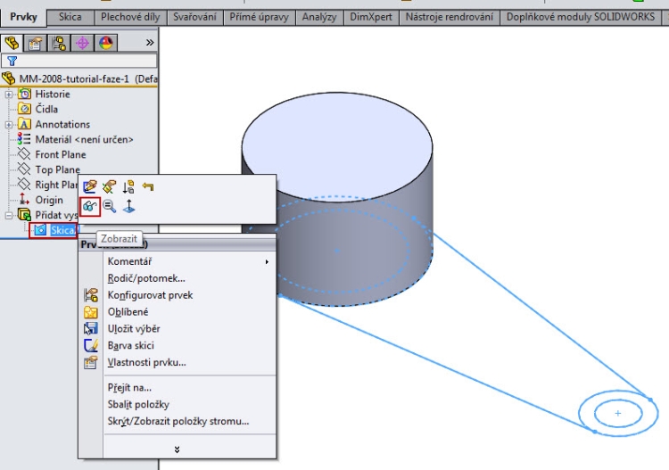Viewport: 669px width, 470px height.
Task: Click the small concentric circle sketch
Action: pos(618,413)
